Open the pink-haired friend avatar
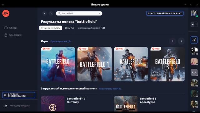 tap(194, 62)
